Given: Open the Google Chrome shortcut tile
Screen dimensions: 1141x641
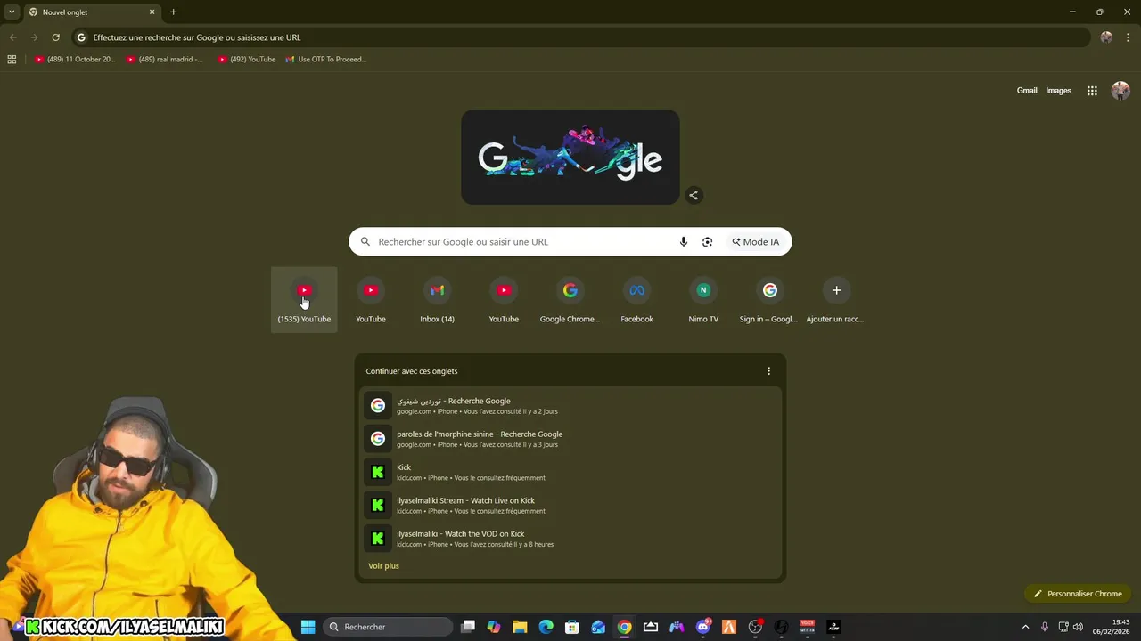Looking at the screenshot, I should click(x=570, y=300).
